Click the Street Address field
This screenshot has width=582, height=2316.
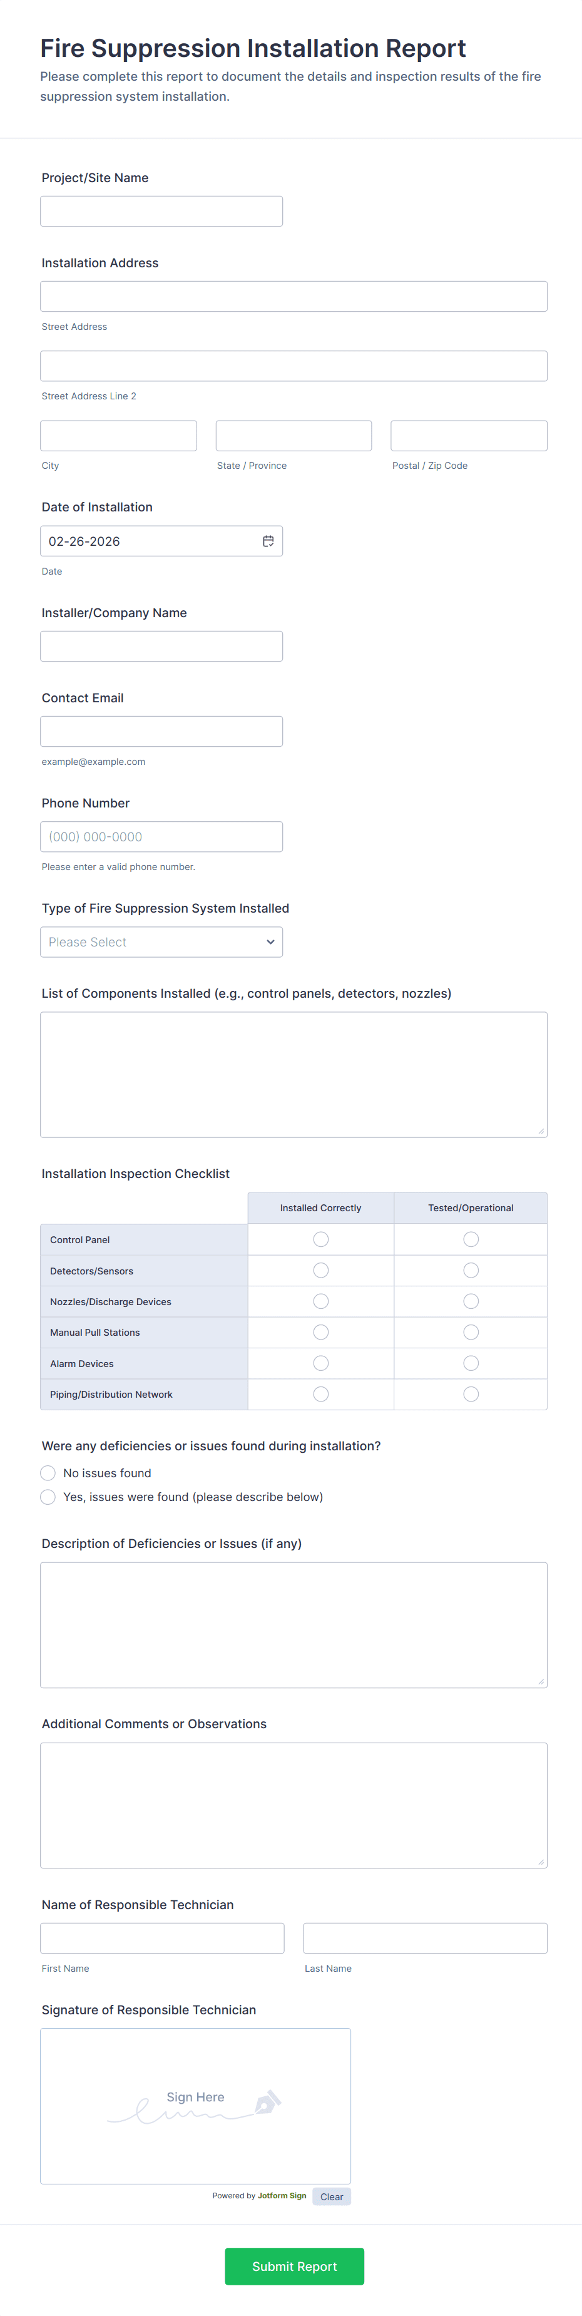coord(294,295)
